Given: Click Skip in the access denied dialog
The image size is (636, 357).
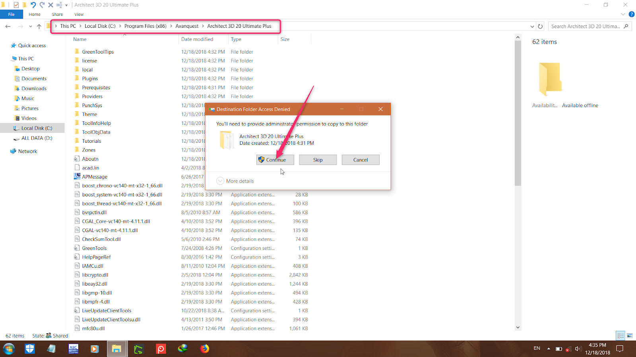Looking at the screenshot, I should click(318, 159).
